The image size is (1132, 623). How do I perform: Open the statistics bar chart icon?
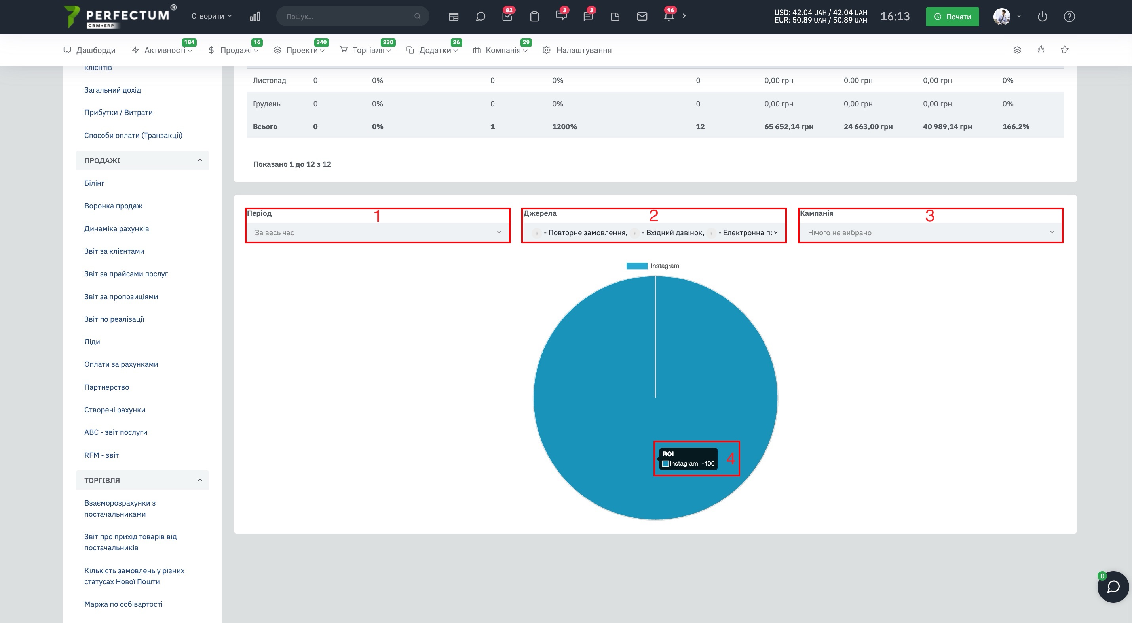[255, 17]
